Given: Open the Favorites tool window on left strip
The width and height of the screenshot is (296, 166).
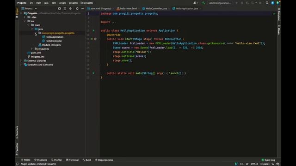Looking at the screenshot, I should pos(17,149).
